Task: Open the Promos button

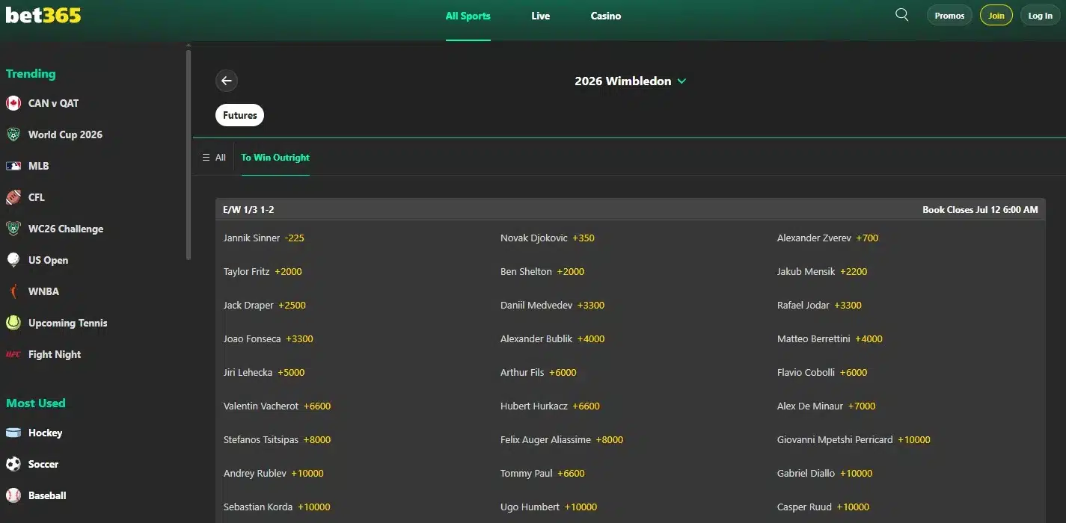Action: (x=950, y=16)
